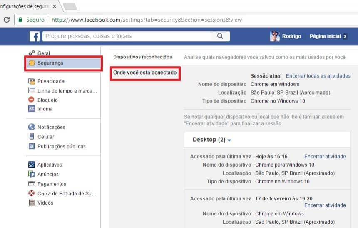Screen dimensions: 358x228
Task: Click '17 de fevereiro às 19:20' text
Action: 284,198
